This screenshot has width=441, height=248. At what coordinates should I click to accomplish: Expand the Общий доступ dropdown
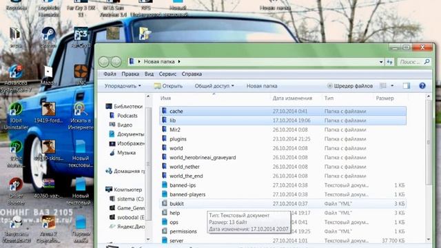click(x=214, y=85)
